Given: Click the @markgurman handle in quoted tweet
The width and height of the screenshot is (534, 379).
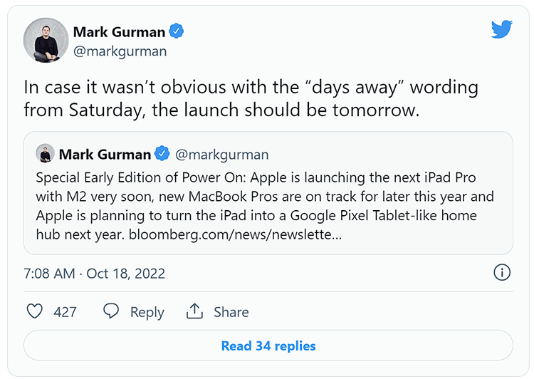Looking at the screenshot, I should (x=221, y=155).
